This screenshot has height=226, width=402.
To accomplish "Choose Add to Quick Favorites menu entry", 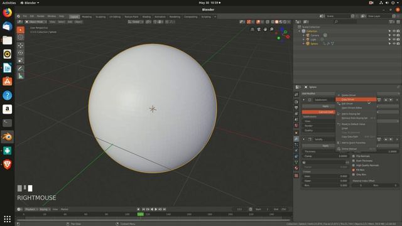I will pos(356,143).
